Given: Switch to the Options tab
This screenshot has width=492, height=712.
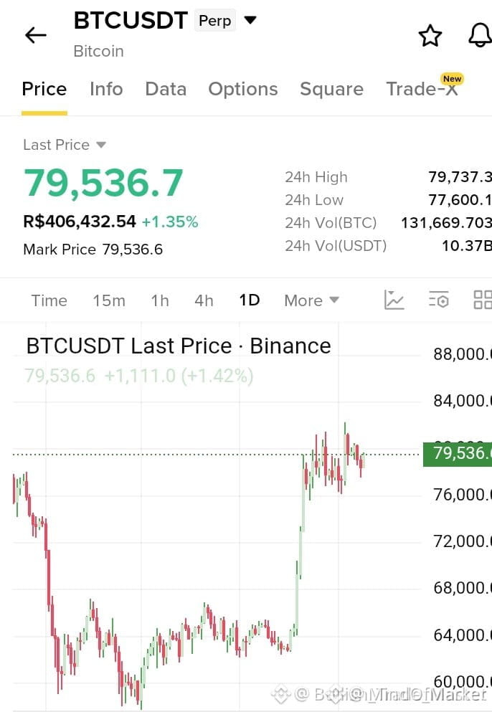Looking at the screenshot, I should pos(243,89).
